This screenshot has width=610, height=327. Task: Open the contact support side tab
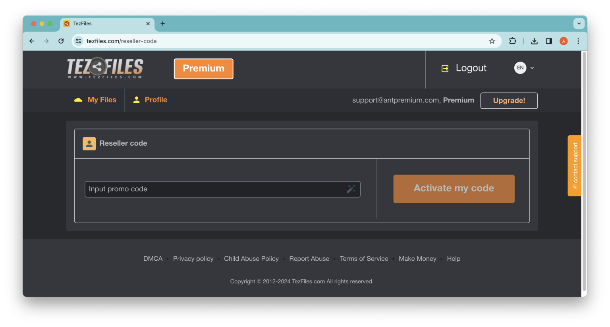tap(574, 166)
